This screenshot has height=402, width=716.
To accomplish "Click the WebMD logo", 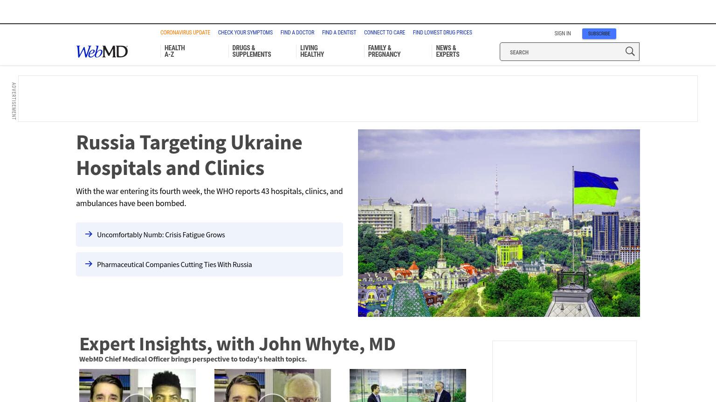I will point(102,51).
